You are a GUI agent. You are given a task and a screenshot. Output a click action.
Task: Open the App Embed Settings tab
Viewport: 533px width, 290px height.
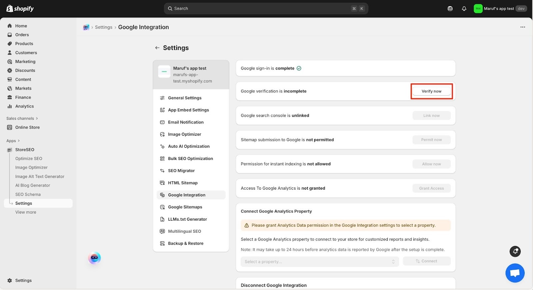click(191, 110)
